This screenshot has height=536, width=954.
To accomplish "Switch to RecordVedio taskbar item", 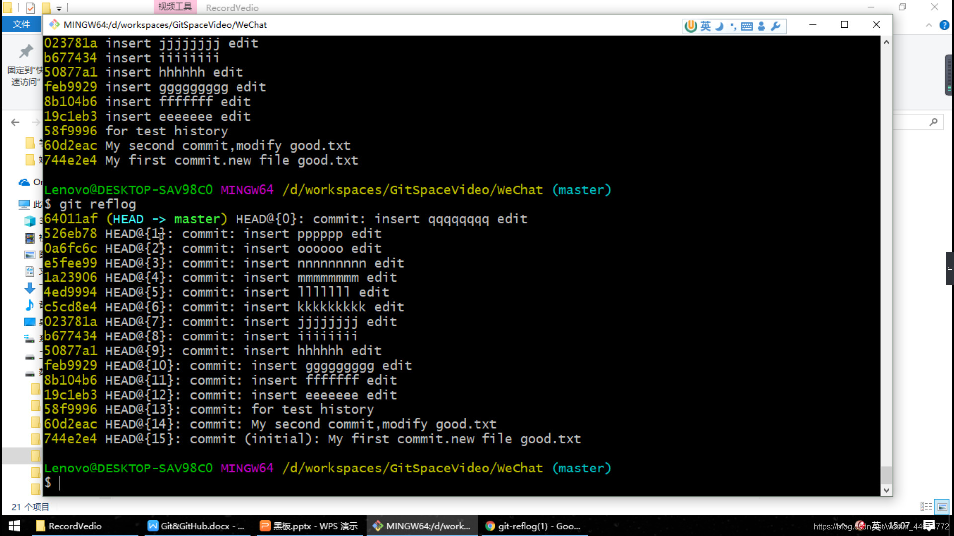I will point(84,526).
